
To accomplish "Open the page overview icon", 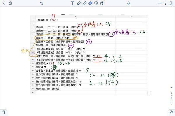I will (x=171, y=3).
